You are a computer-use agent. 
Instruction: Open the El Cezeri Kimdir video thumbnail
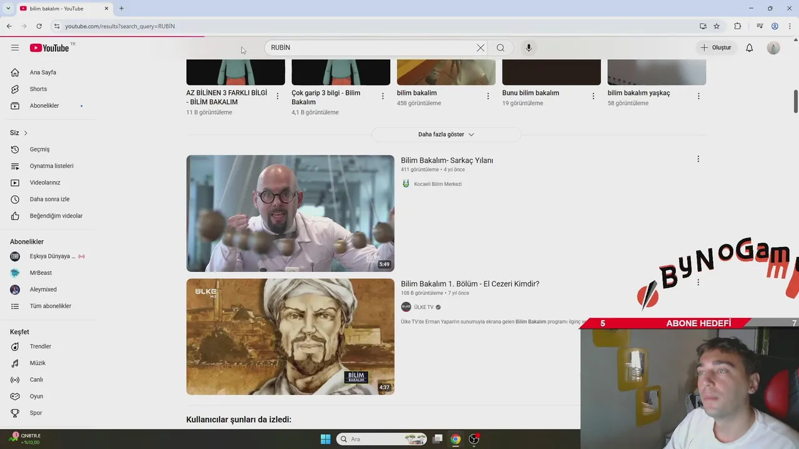coord(290,337)
